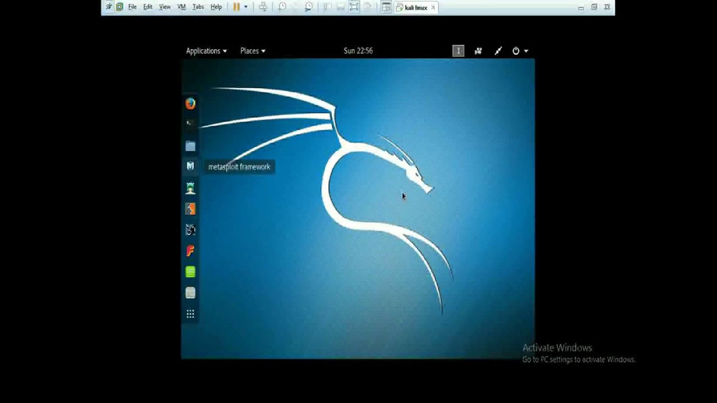Open the VMware File menu
Screen dimensions: 717x403
tap(132, 7)
